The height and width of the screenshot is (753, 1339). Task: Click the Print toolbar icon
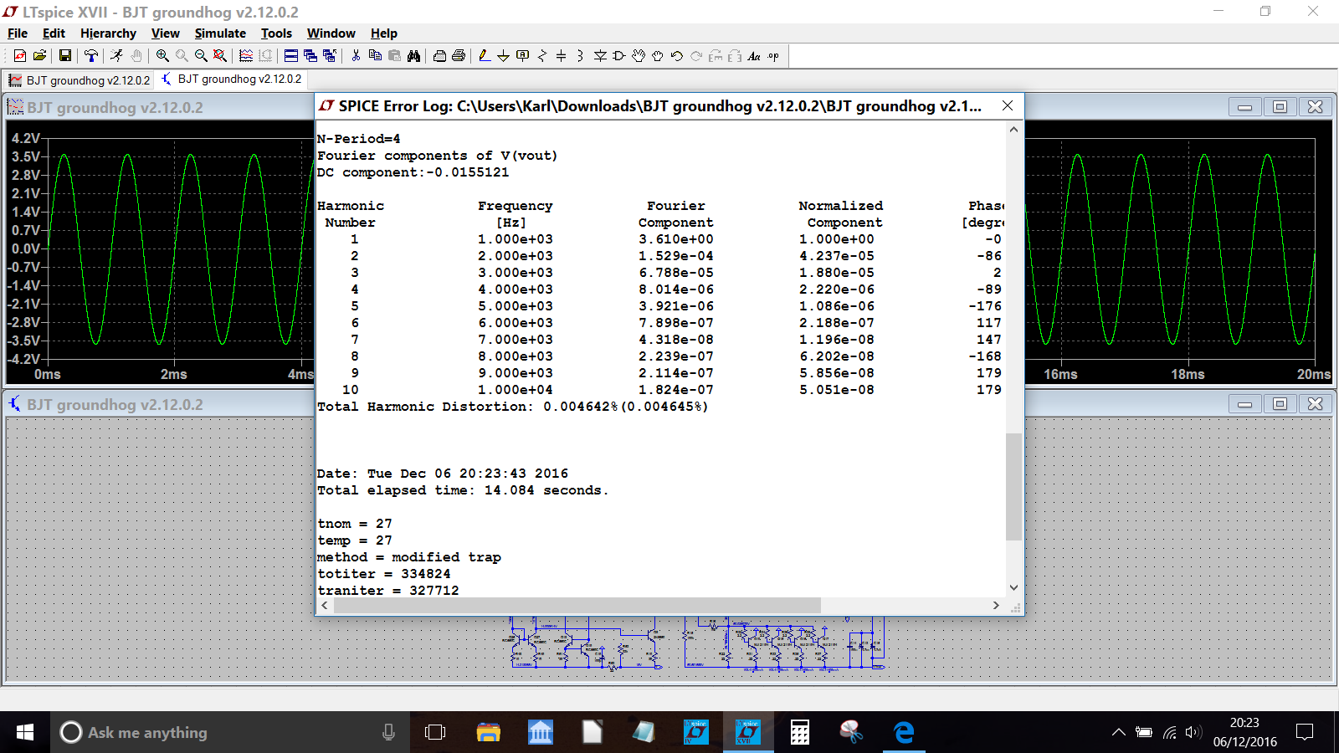coord(459,56)
